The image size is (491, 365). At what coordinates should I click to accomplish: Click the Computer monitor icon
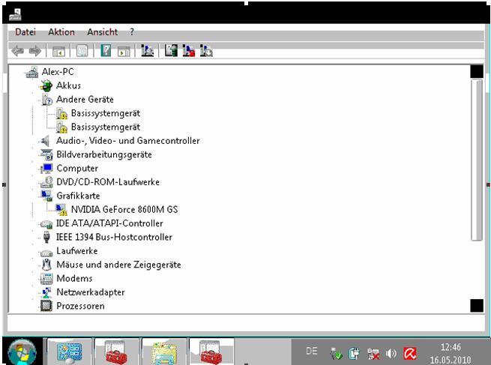tap(46, 169)
